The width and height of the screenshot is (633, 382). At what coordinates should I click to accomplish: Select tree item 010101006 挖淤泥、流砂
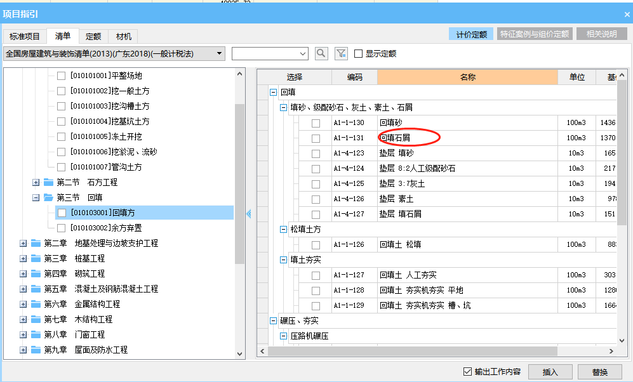point(114,152)
